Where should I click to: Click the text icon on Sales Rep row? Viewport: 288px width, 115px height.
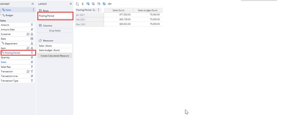click(32, 67)
